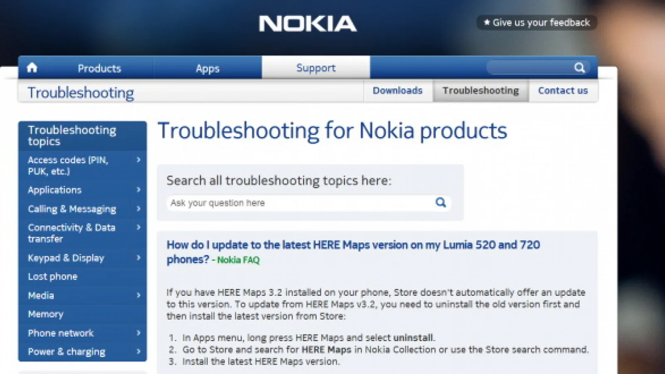Open Give us your feedback
The image size is (665, 374).
tap(537, 22)
